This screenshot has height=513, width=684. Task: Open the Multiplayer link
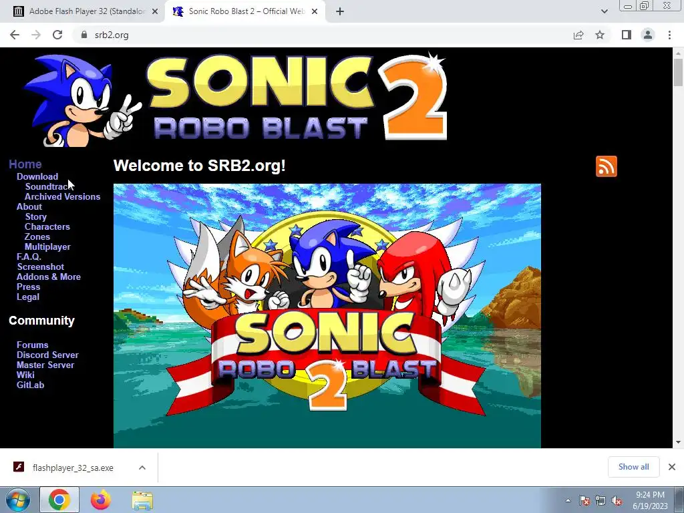click(x=47, y=246)
